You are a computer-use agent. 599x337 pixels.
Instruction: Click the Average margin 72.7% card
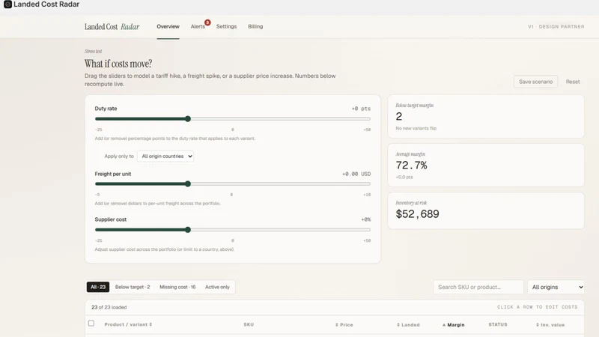coord(486,165)
